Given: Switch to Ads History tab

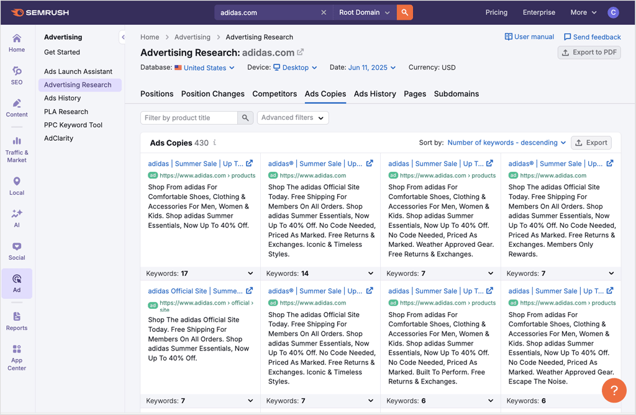Looking at the screenshot, I should (375, 94).
